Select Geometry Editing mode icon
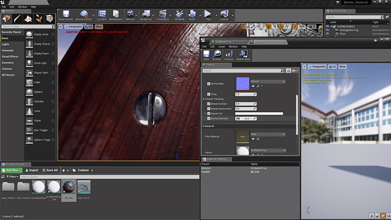This screenshot has height=220, width=391. tap(50, 18)
